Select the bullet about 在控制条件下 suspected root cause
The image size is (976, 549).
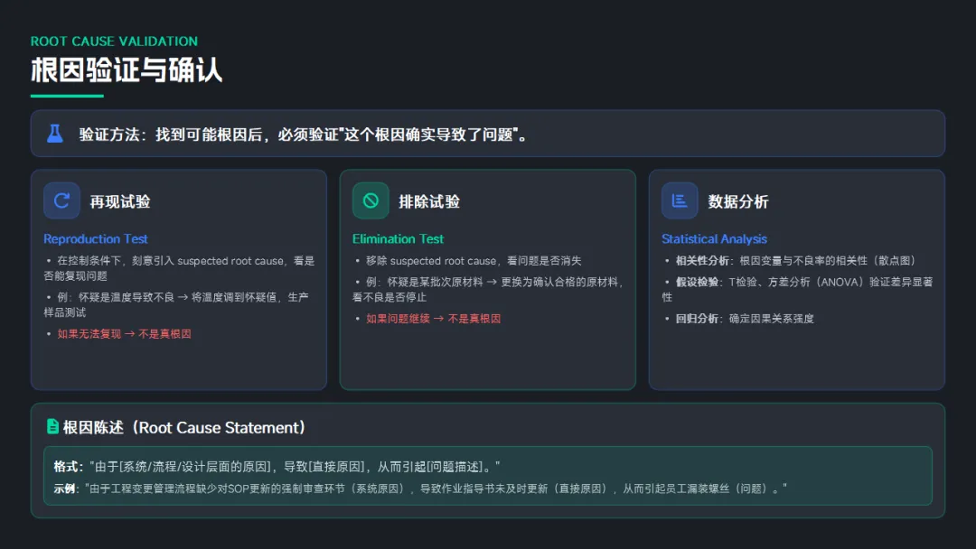(x=179, y=268)
